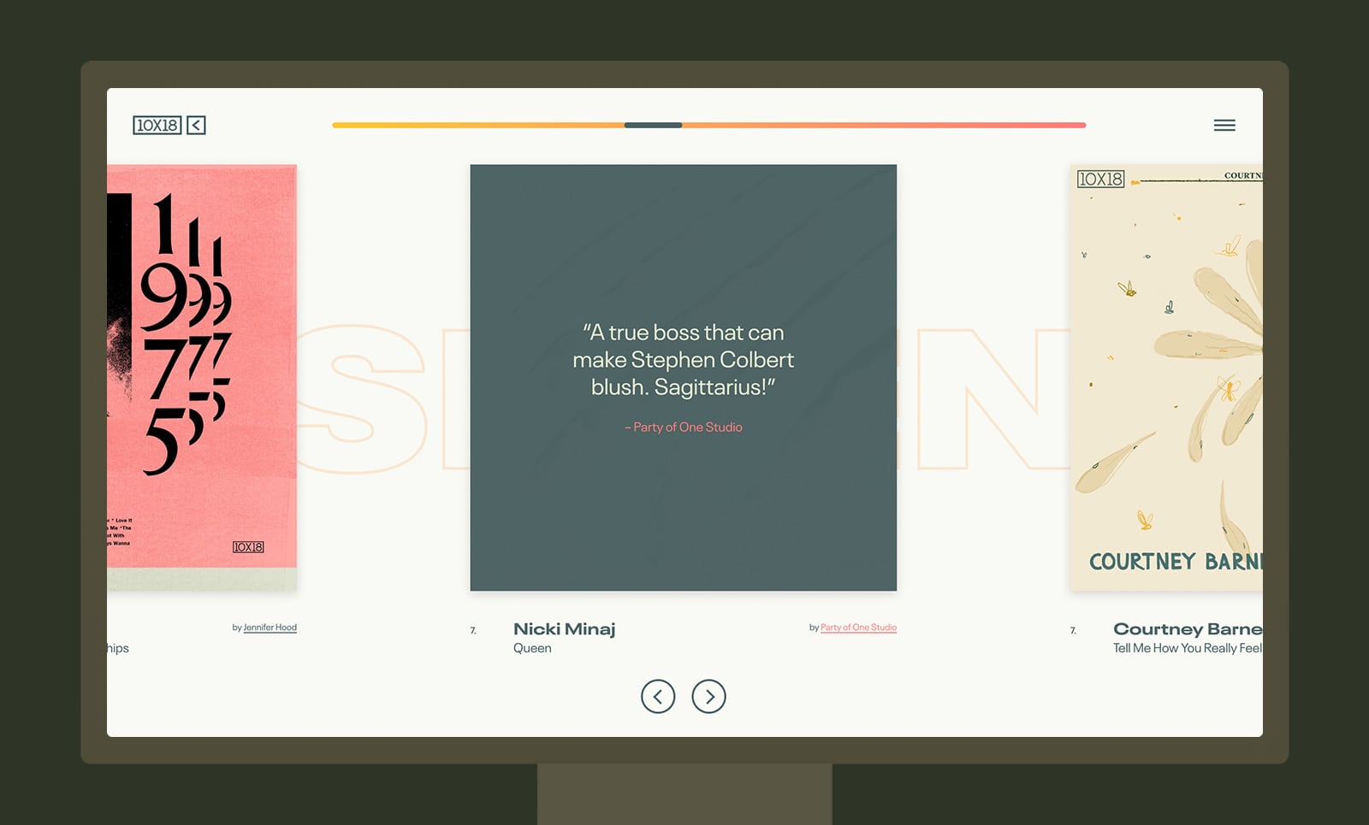Select the Courtney Barnett poster thumbnail
Screen dimensions: 1369x825
pos(1166,376)
